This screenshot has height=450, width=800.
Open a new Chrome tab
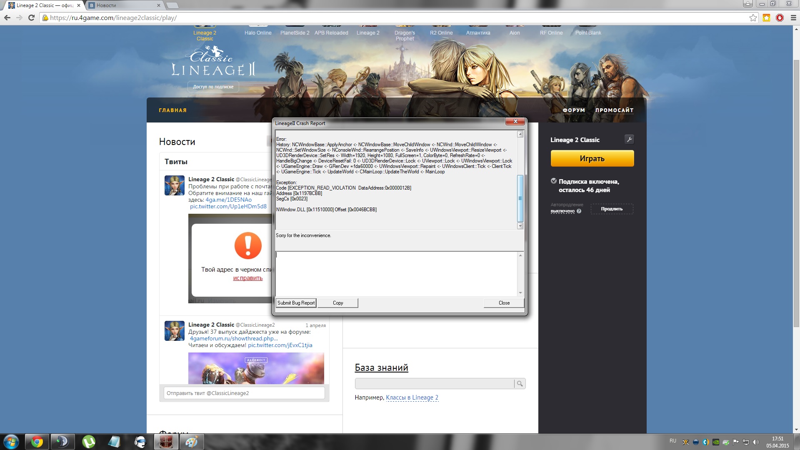tap(172, 5)
